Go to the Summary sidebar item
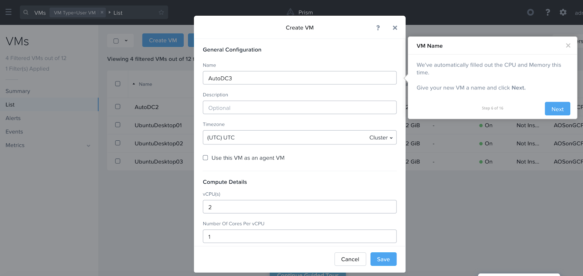Image resolution: width=583 pixels, height=276 pixels. pyautogui.click(x=18, y=91)
